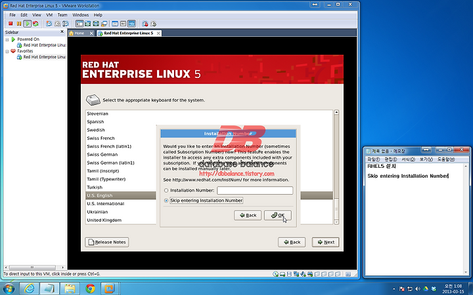Click the hard disk device icon in status bar
This screenshot has width=473, height=295.
point(282,274)
